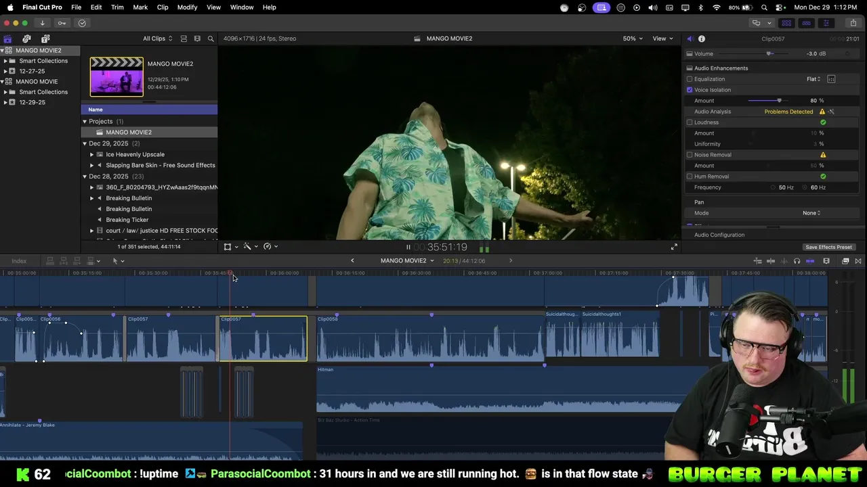Image resolution: width=867 pixels, height=487 pixels.
Task: Click the browser search magnifier icon
Action: [x=211, y=39]
